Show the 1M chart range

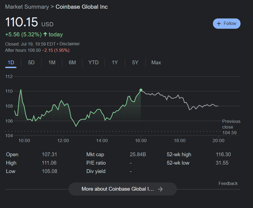(52, 63)
